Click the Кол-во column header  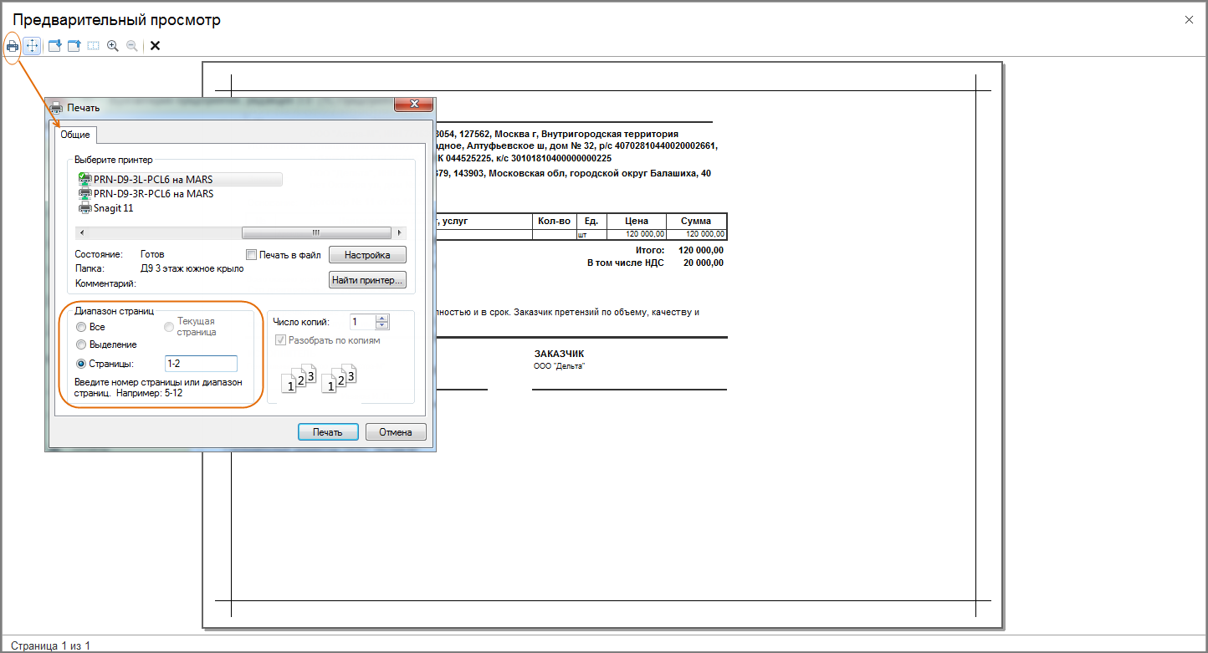555,221
